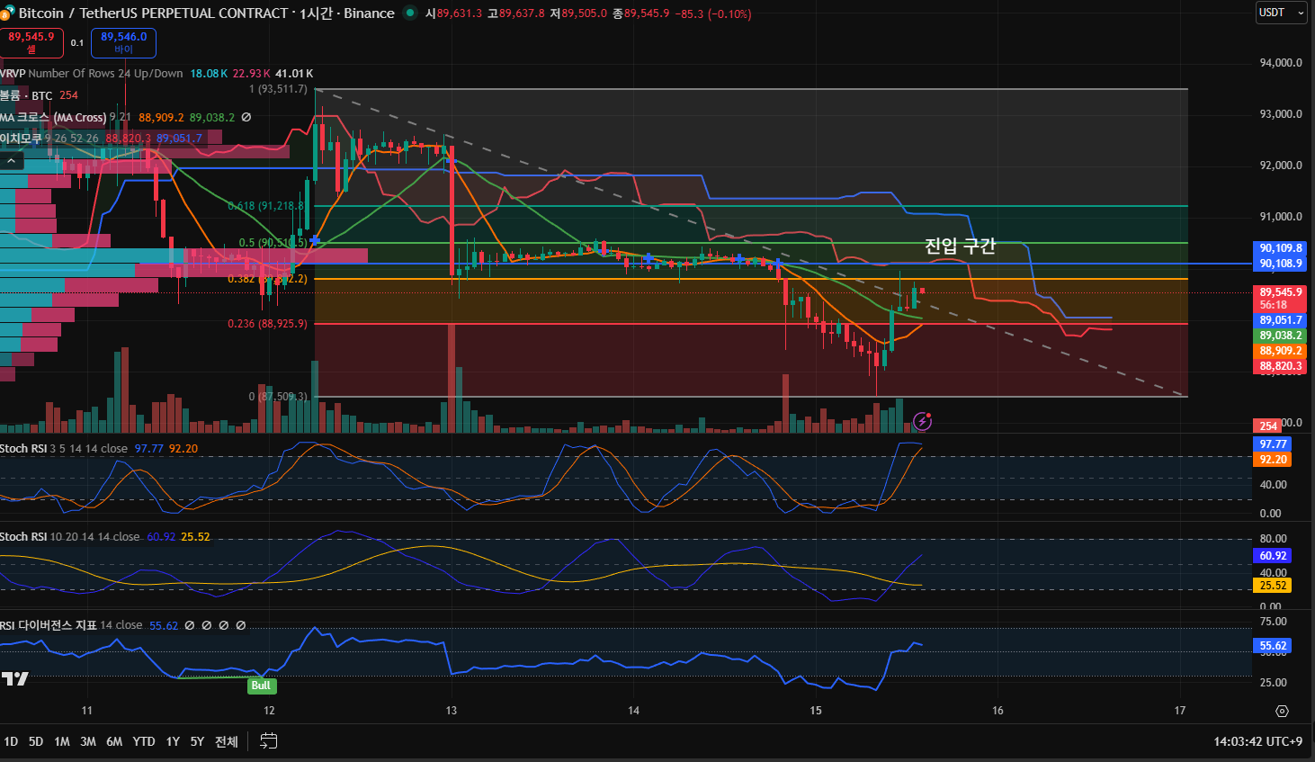Select the 전체 (all) range
Screen dimensions: 1315x762
(227, 741)
